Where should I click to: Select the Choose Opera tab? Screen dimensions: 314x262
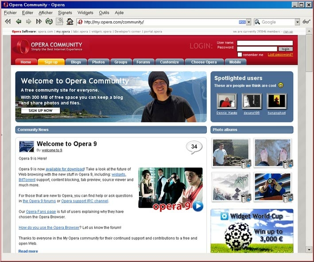pyautogui.click(x=204, y=62)
